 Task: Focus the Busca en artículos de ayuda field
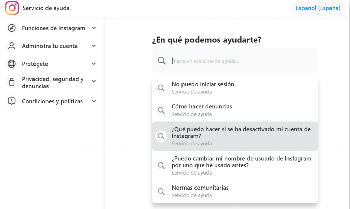coord(235,61)
